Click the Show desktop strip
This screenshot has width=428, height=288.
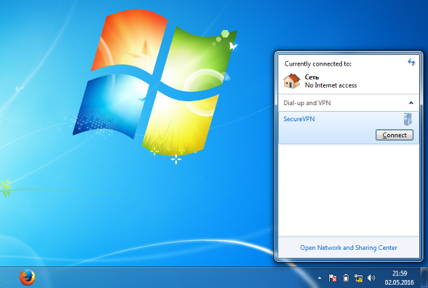tap(424, 277)
